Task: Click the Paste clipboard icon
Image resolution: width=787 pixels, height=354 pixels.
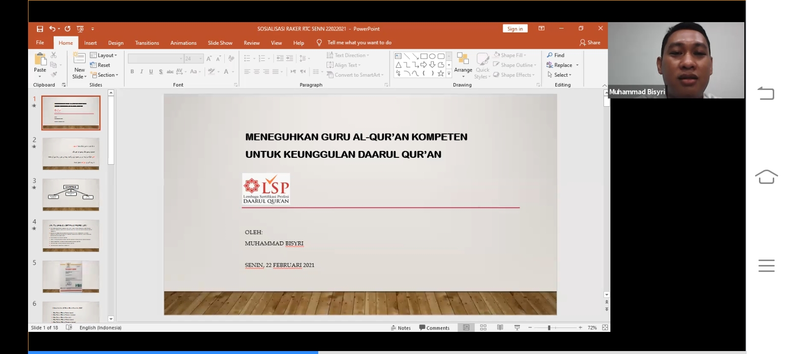Action: click(40, 59)
